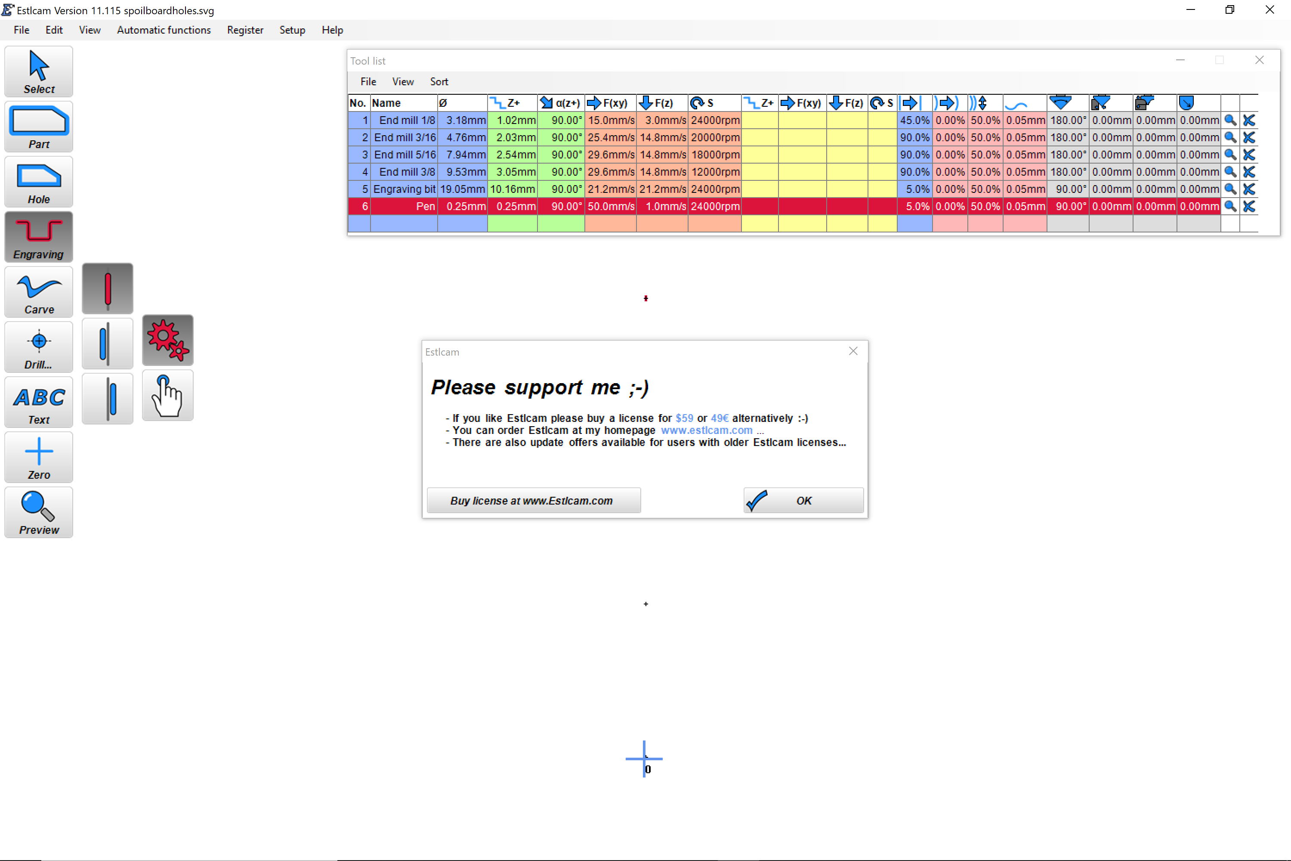Choose the Hole tool
Image resolution: width=1291 pixels, height=861 pixels.
(x=38, y=182)
